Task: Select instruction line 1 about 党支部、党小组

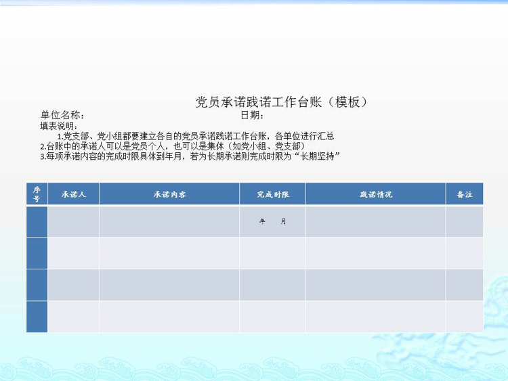Action: (x=196, y=136)
